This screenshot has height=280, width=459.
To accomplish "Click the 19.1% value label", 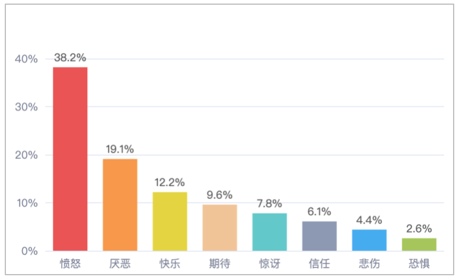I will coord(120,149).
